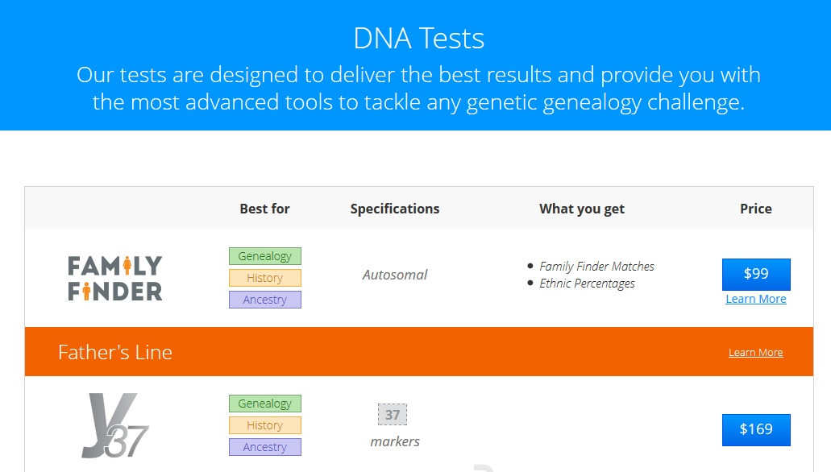Click the Family Finder Matches bullet item
The height and width of the screenshot is (472, 831).
(x=596, y=267)
